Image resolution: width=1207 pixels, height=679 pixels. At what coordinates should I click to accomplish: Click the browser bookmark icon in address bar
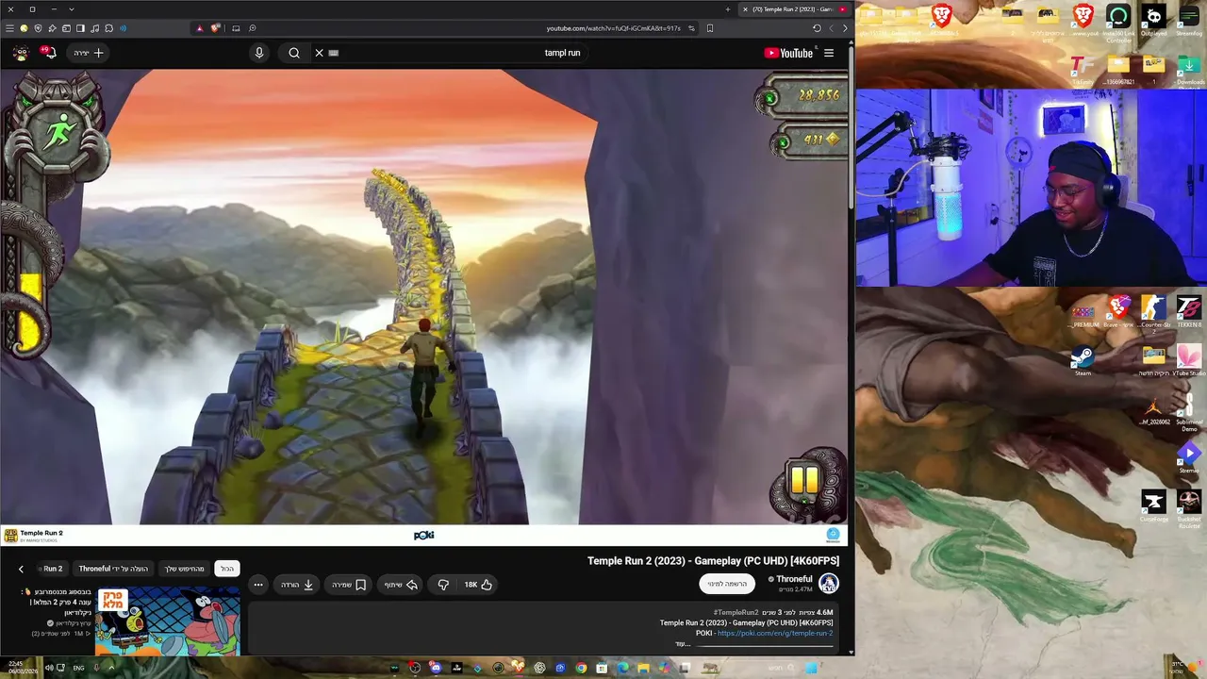click(x=710, y=28)
